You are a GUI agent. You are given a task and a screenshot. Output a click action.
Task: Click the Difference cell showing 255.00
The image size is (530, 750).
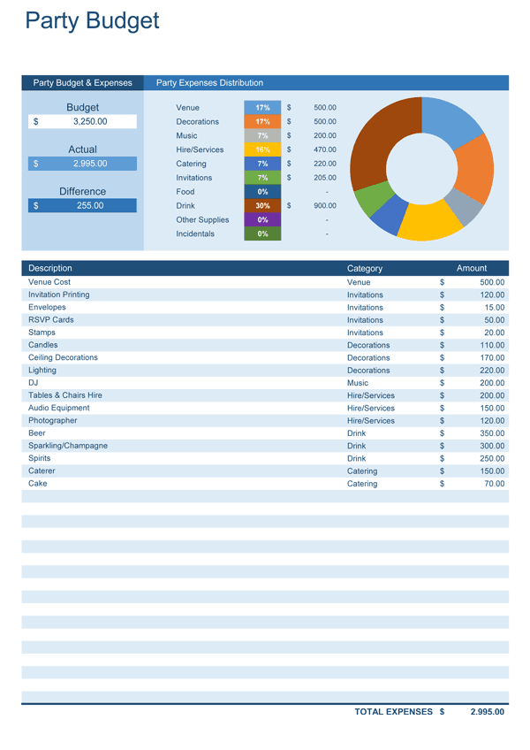coord(89,205)
